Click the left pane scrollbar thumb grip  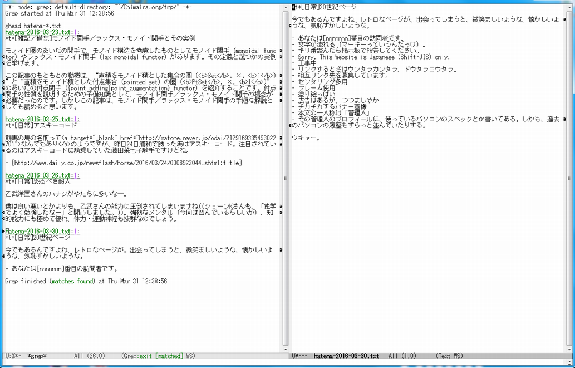coord(286,178)
